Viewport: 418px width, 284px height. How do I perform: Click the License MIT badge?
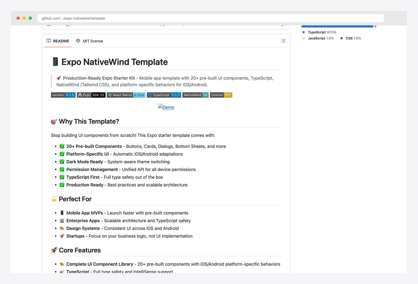[221, 95]
